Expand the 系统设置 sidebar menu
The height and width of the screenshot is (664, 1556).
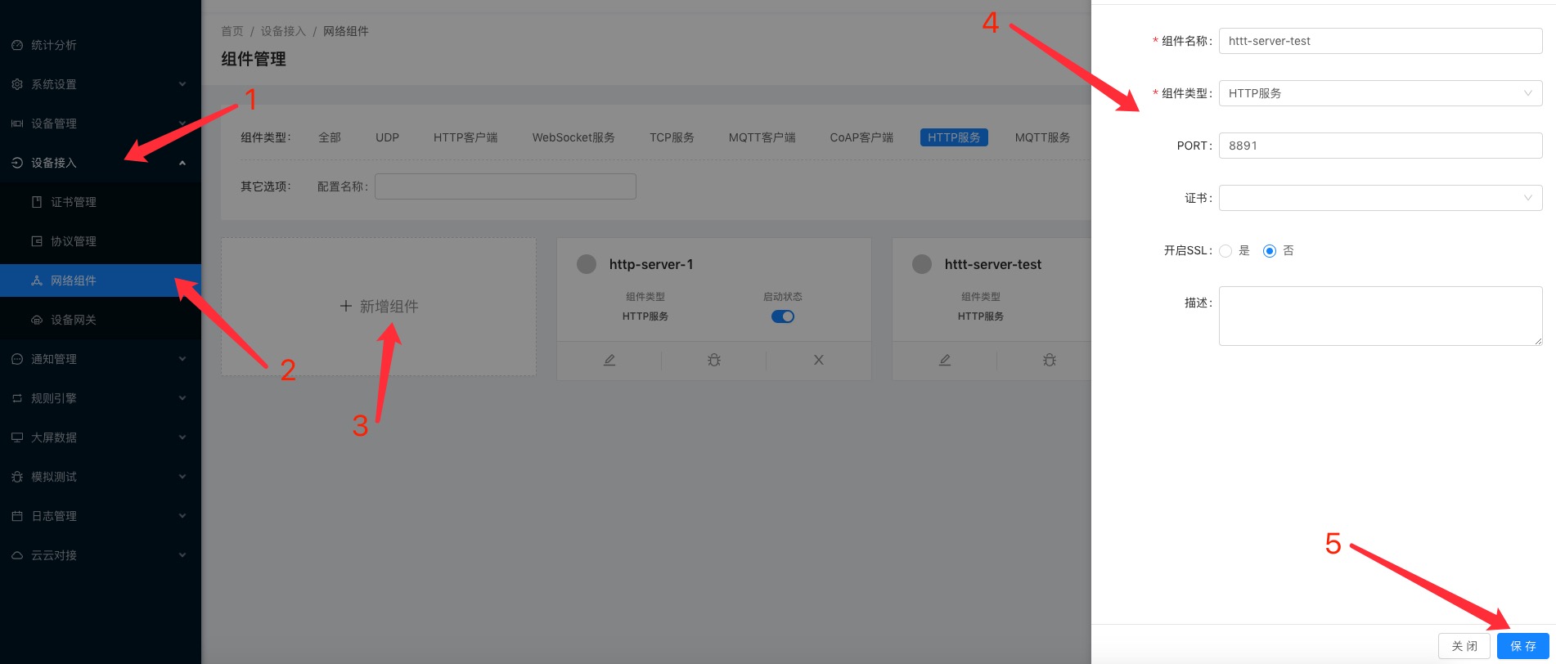point(98,84)
